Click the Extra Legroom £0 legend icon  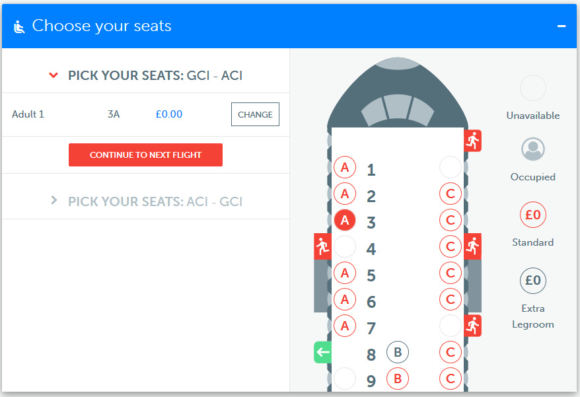coord(533,281)
